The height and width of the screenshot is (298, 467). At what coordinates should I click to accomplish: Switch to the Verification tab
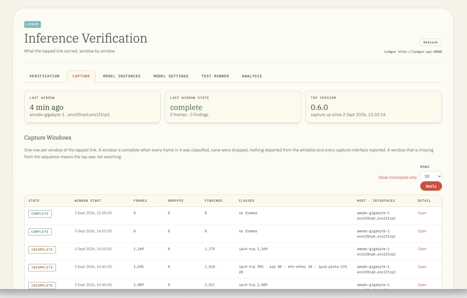44,76
